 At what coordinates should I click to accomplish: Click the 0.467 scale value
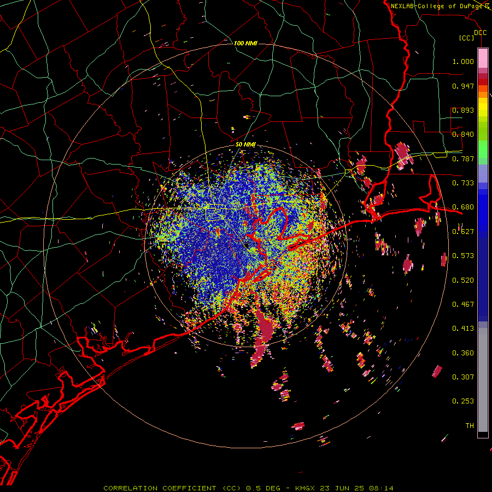tap(463, 304)
